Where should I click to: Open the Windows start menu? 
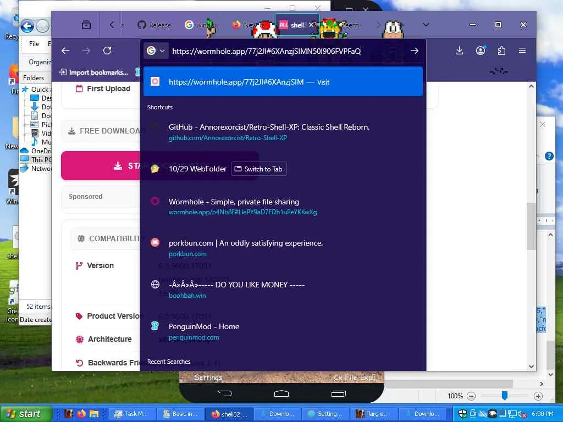pos(25,414)
